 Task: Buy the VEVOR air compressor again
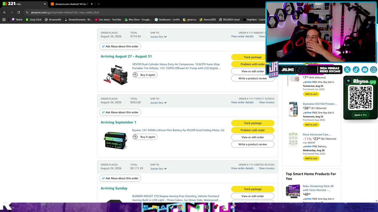tap(144, 75)
